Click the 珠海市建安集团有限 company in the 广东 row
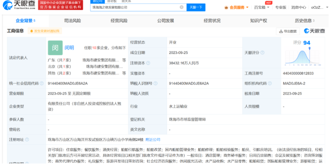Screen dimensions: 331x168 click(x=101, y=60)
